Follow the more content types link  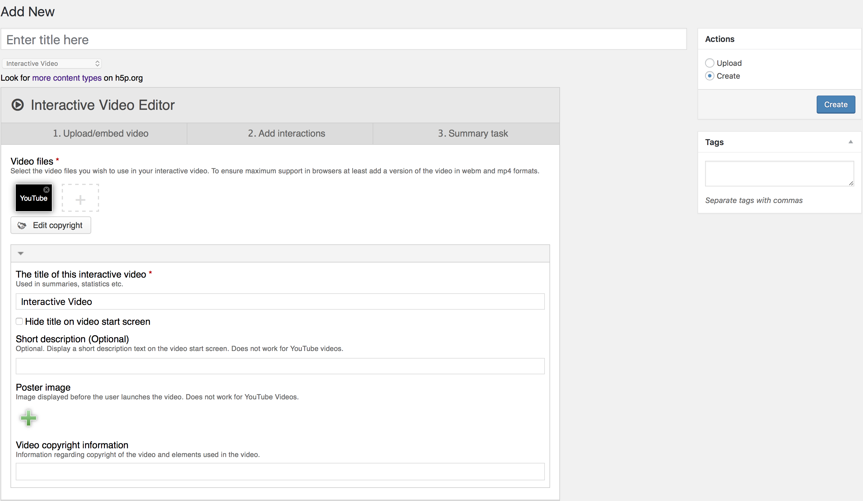(67, 78)
